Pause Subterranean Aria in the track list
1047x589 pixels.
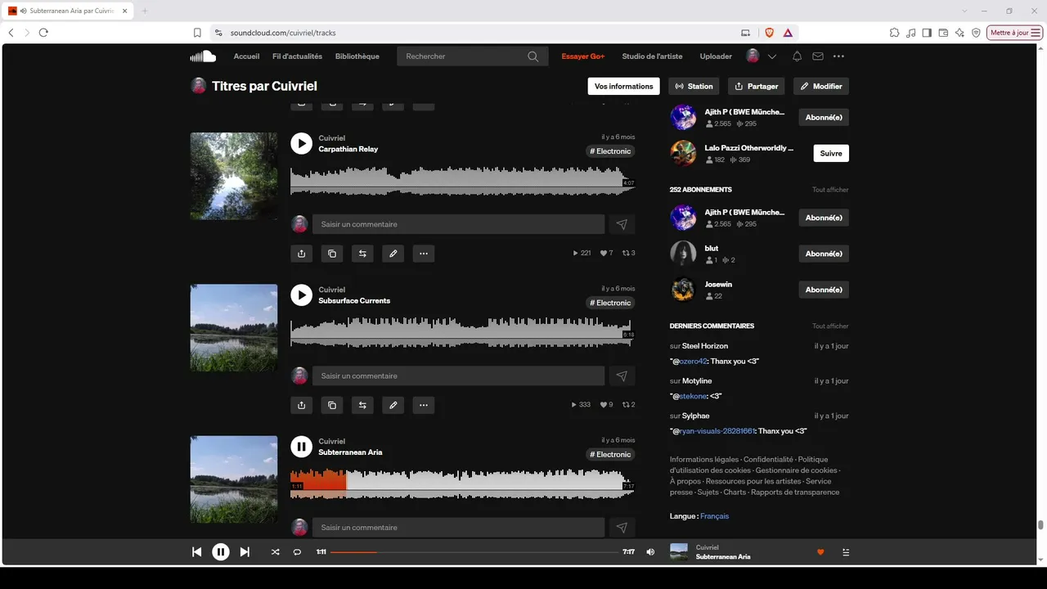(x=302, y=447)
